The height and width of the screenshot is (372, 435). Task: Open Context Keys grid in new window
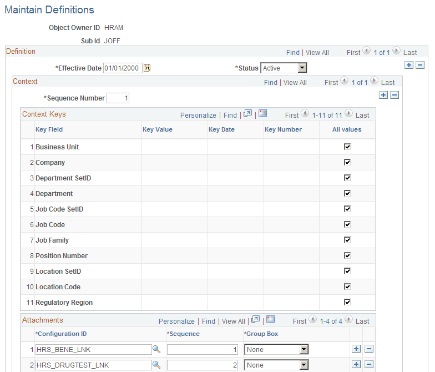[247, 113]
